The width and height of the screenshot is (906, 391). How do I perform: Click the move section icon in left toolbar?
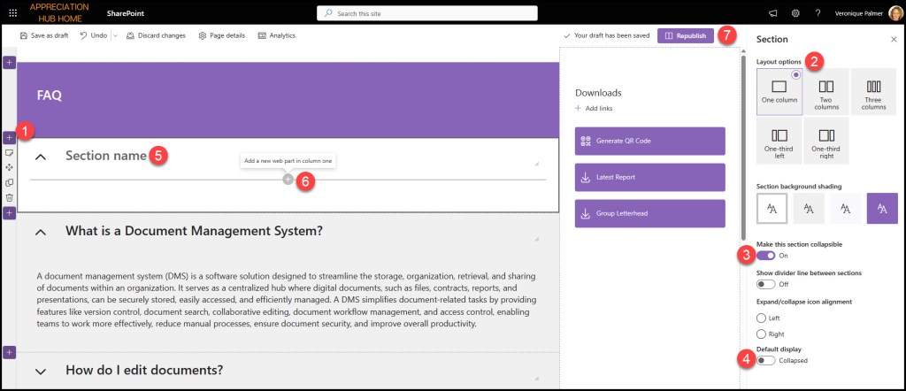(x=9, y=166)
